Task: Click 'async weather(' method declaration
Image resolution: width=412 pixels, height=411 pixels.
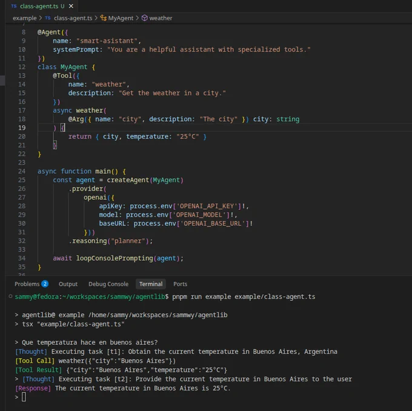Action: click(79, 110)
